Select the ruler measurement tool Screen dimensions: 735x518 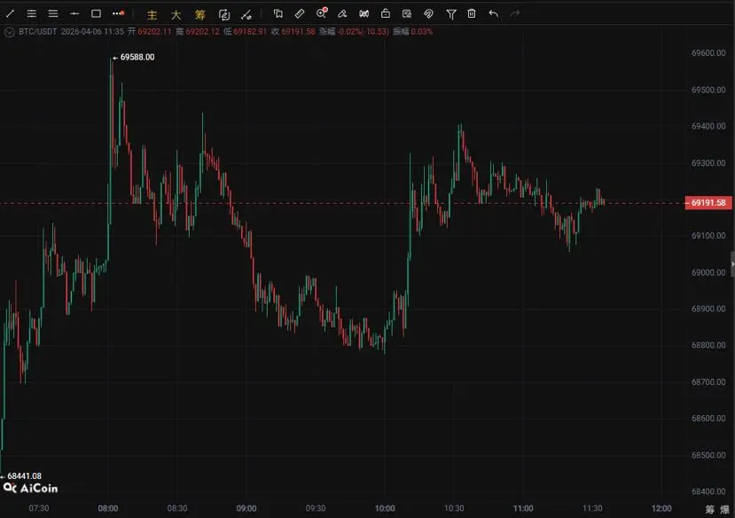pyautogui.click(x=300, y=13)
